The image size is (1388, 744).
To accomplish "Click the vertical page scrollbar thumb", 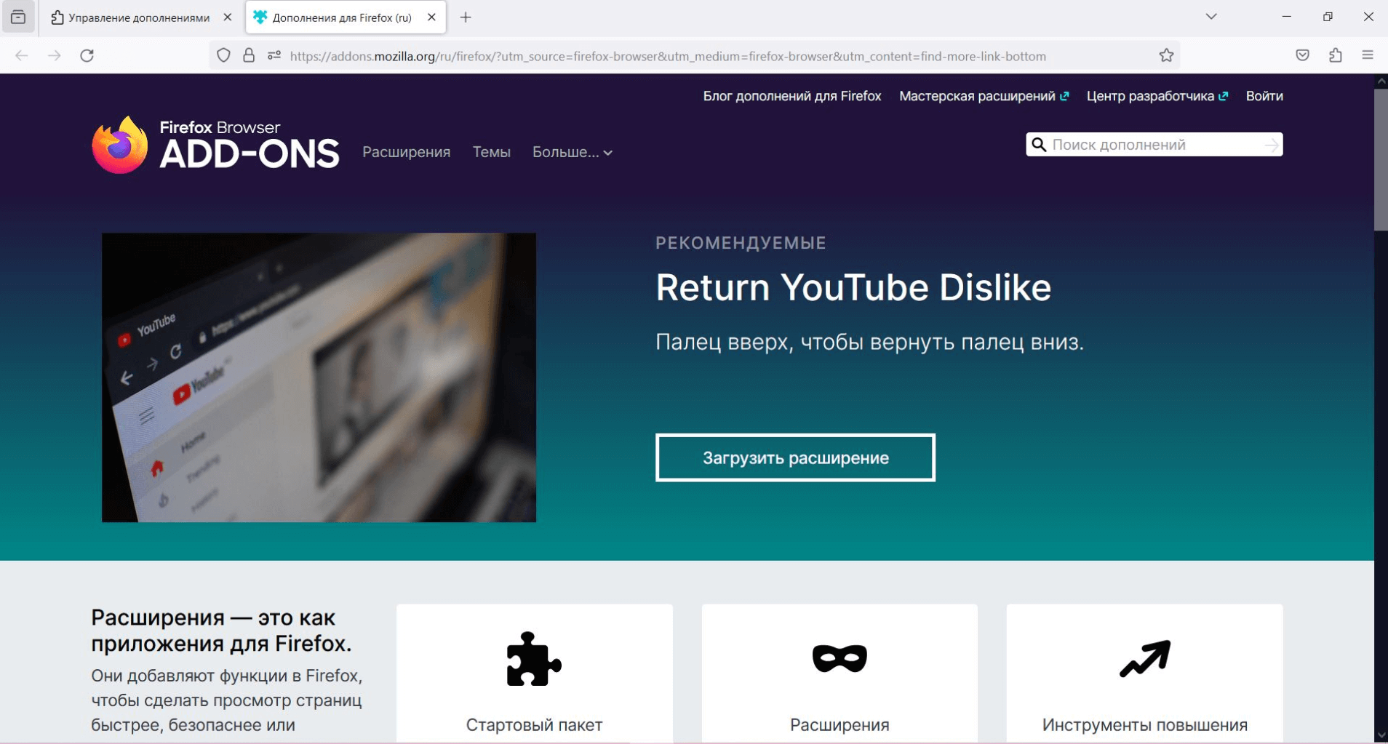I will click(x=1380, y=160).
